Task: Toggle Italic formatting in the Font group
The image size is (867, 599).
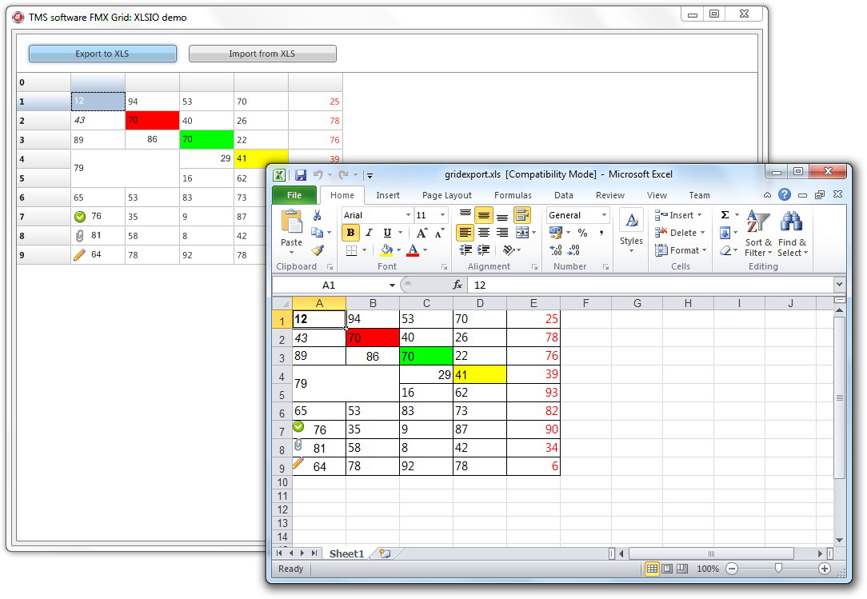Action: click(x=369, y=233)
